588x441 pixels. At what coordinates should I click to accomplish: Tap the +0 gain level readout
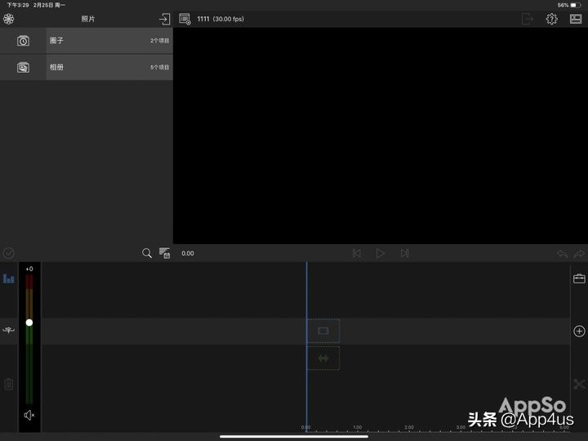(29, 269)
